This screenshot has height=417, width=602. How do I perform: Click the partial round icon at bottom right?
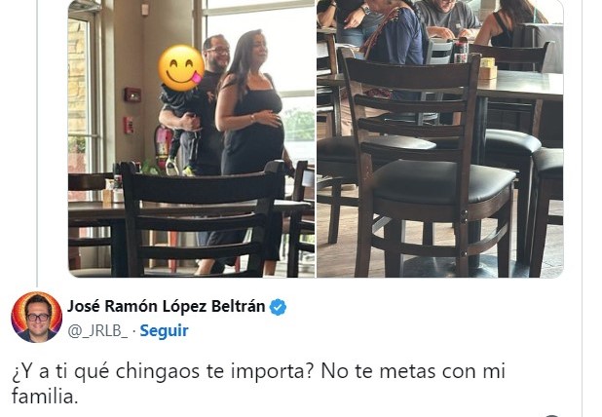pos(551,415)
